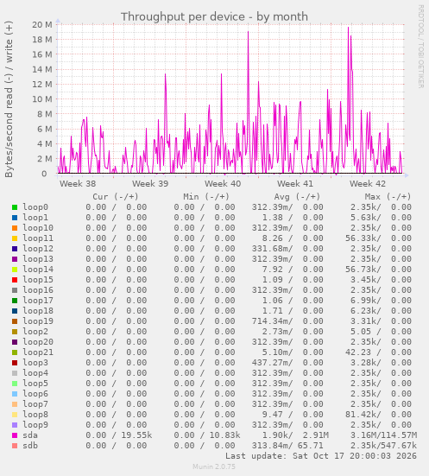Click sda minimum write value '10.83k'
Screen dimensions: 429x476
click(x=224, y=435)
